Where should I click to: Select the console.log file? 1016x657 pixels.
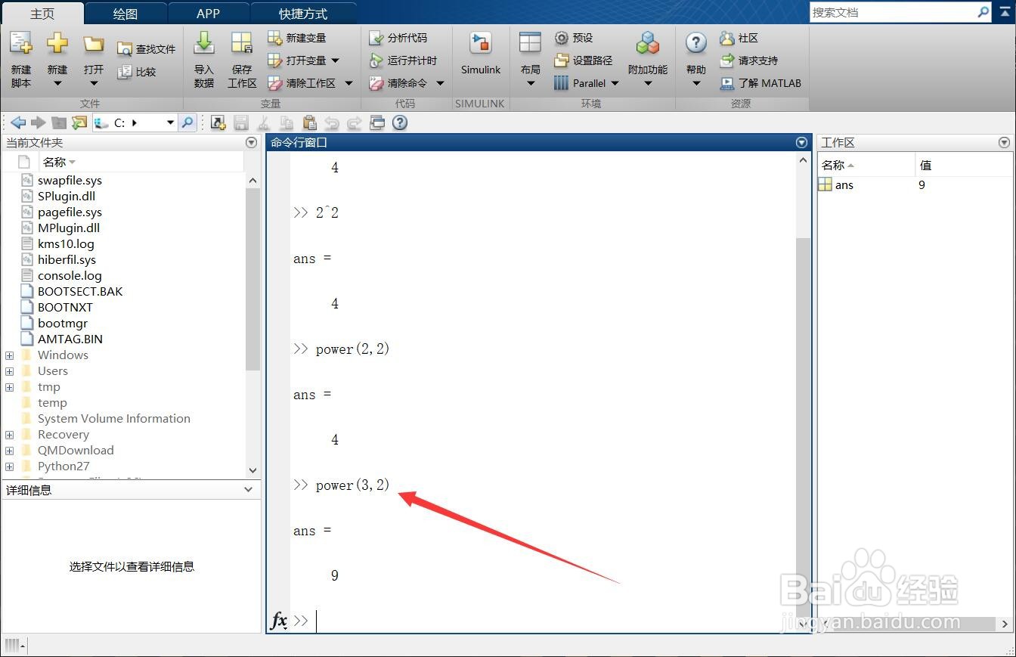click(x=70, y=276)
